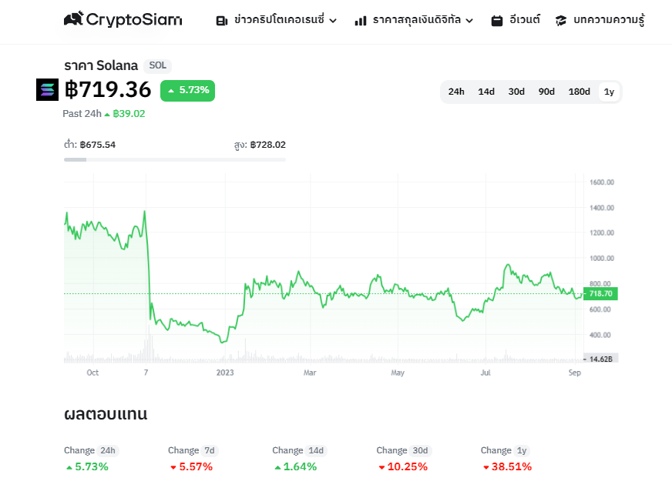Click the 2023 label on chart axis
Image resolution: width=672 pixels, height=498 pixels.
(x=225, y=373)
